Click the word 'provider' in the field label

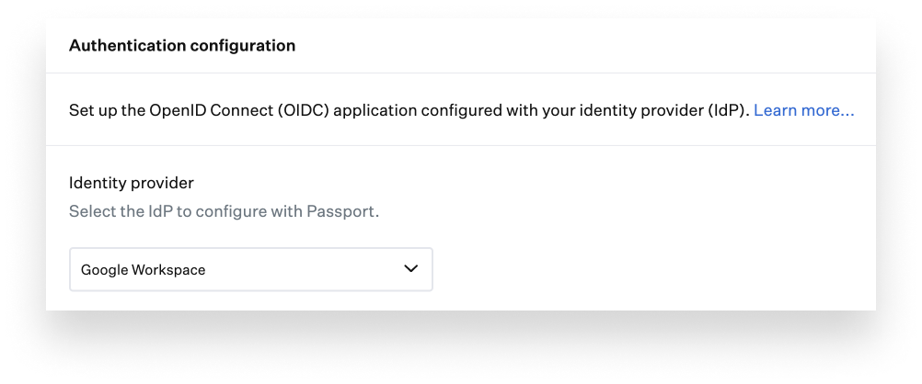[162, 183]
